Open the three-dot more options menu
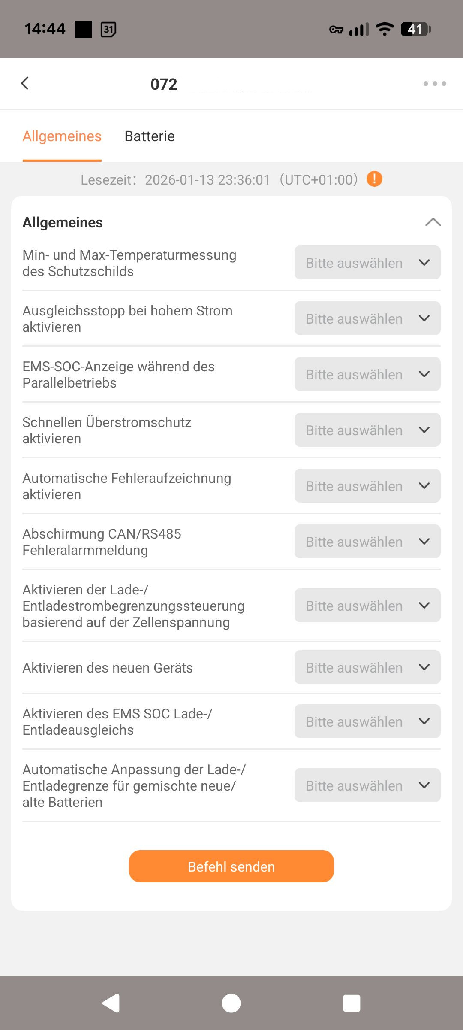 pyautogui.click(x=435, y=84)
